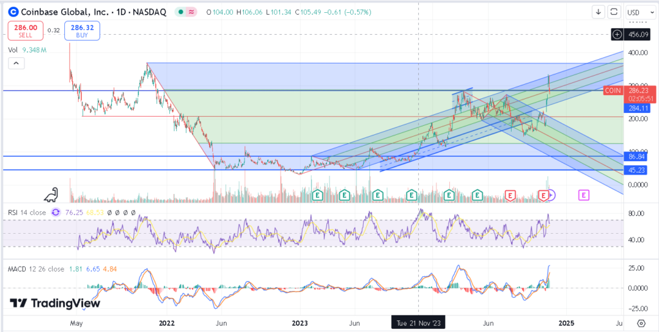Select the Vol indicator label
The height and width of the screenshot is (332, 659).
pos(13,50)
